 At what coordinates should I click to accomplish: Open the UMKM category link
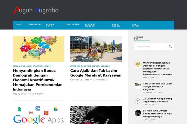47,66
